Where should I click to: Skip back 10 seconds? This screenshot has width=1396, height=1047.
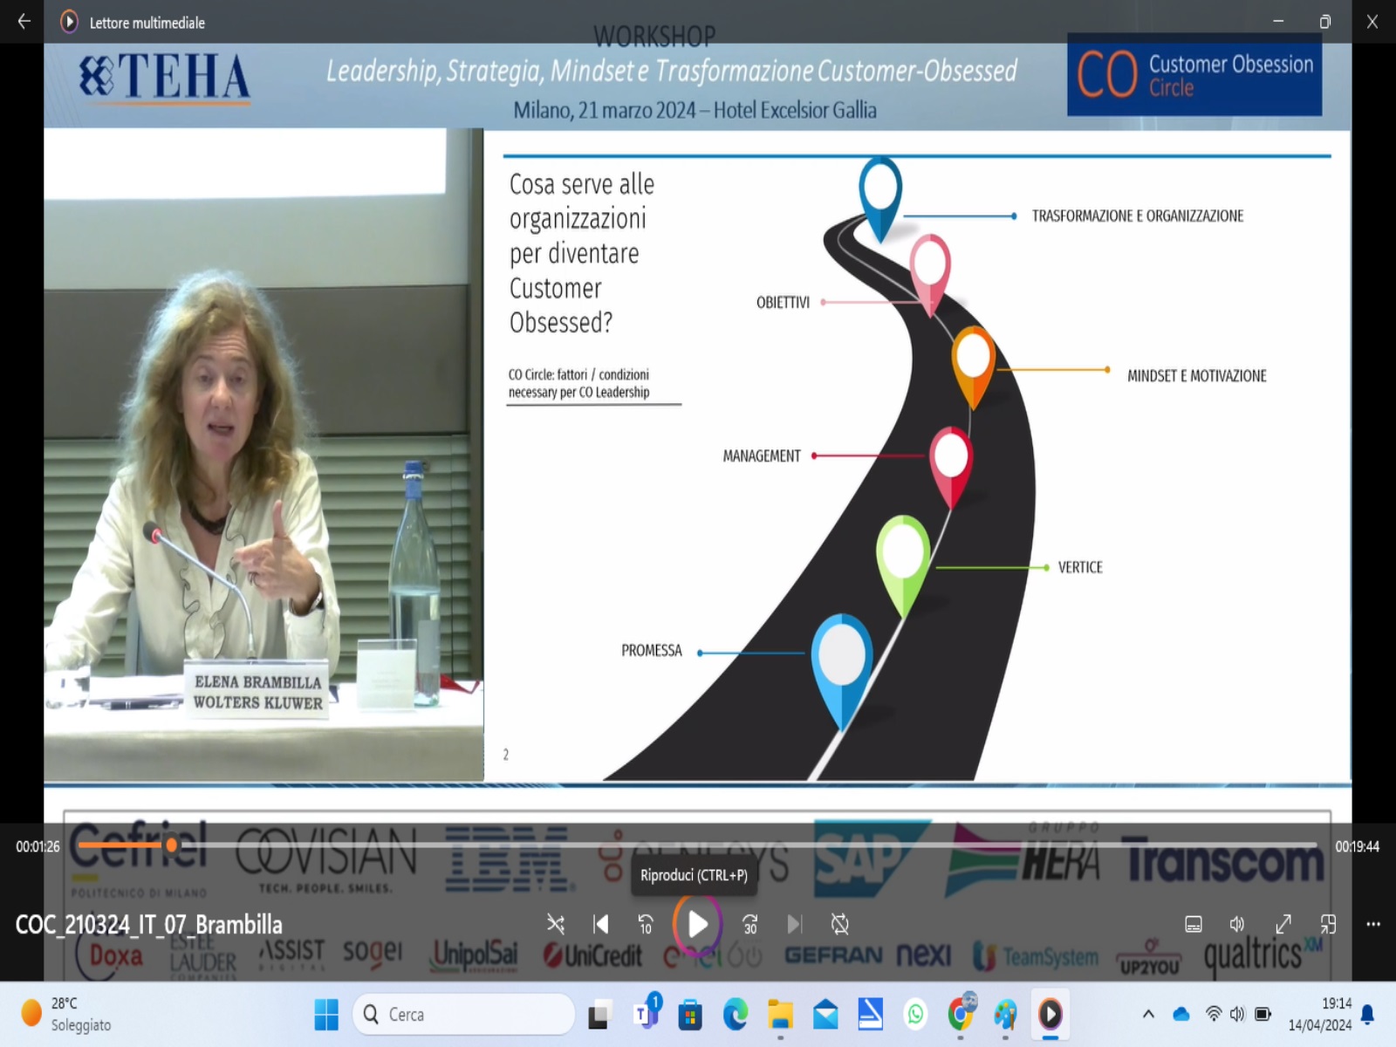click(x=646, y=924)
